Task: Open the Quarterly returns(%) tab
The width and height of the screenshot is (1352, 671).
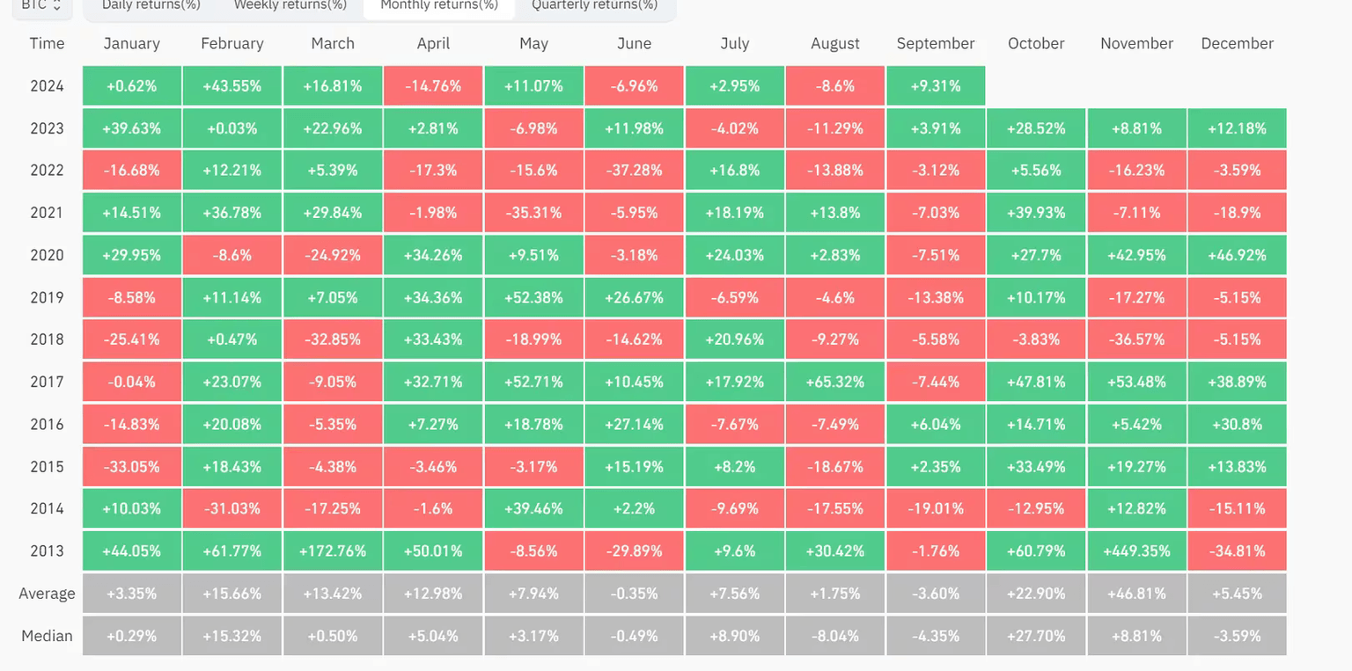Action: click(x=594, y=5)
